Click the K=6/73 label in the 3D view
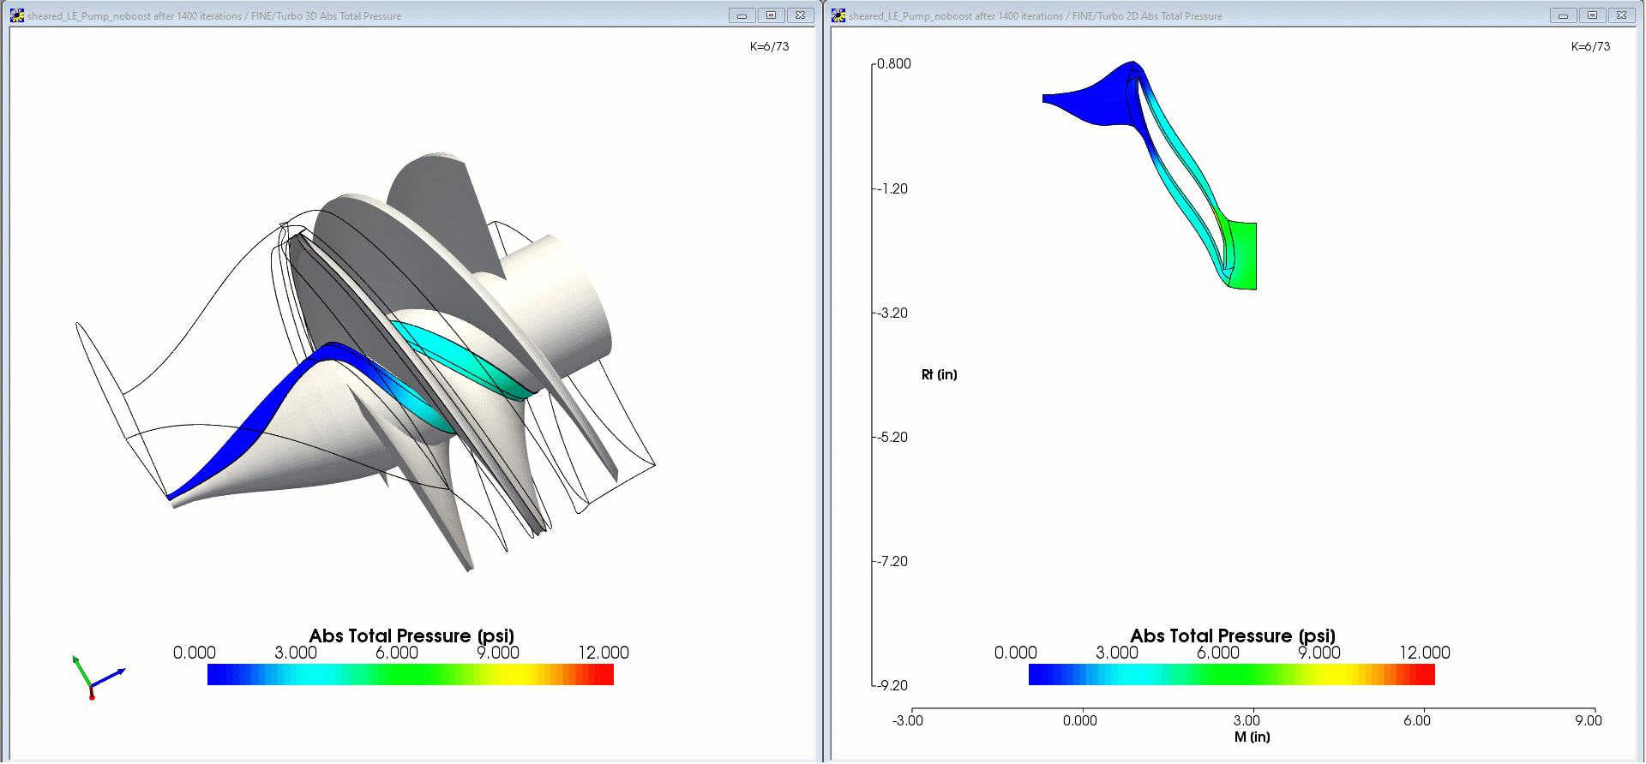Screen dimensions: 1646x764 coord(769,46)
